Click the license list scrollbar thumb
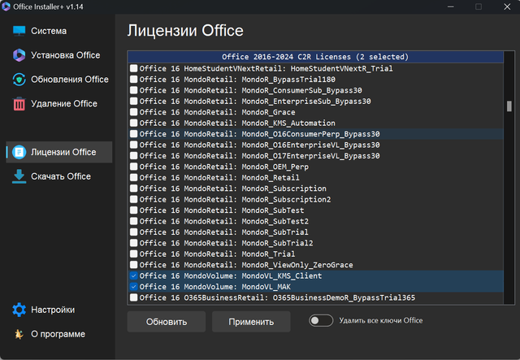520x360 pixels. [509, 106]
